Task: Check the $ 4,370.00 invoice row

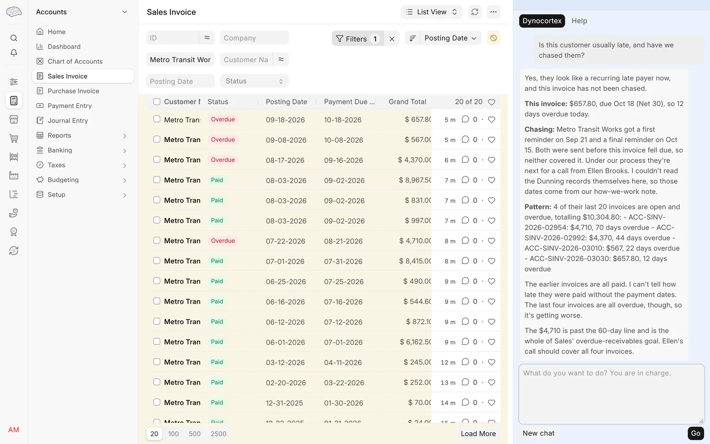Action: [157, 159]
